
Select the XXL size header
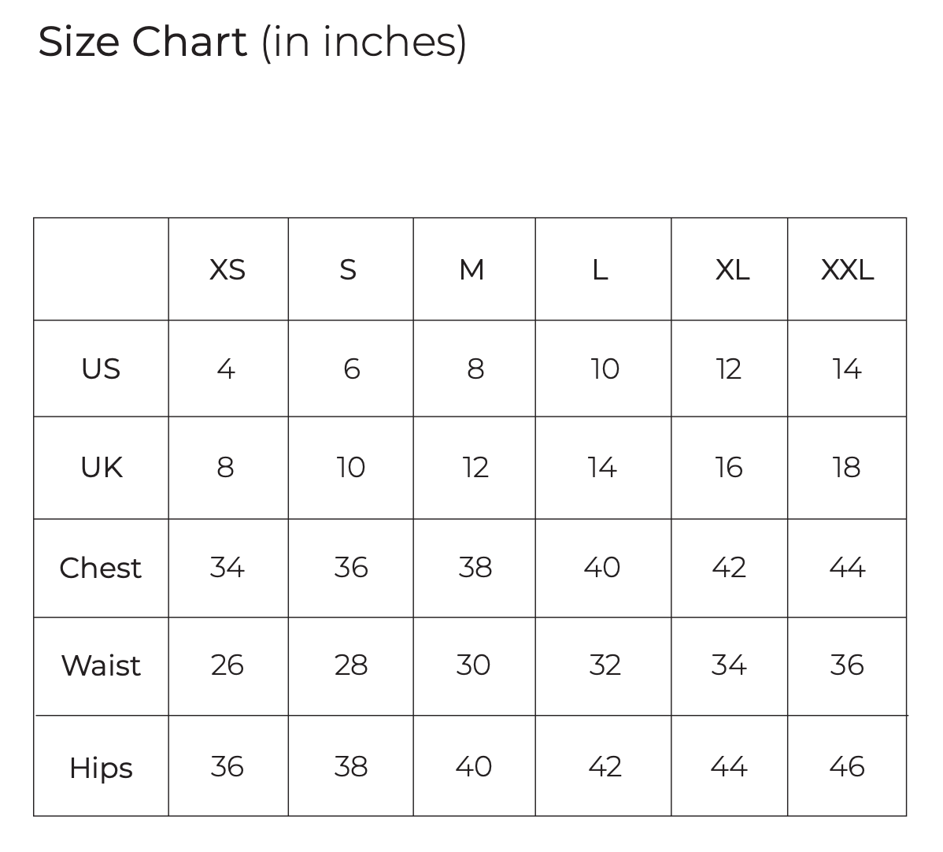pyautogui.click(x=847, y=270)
